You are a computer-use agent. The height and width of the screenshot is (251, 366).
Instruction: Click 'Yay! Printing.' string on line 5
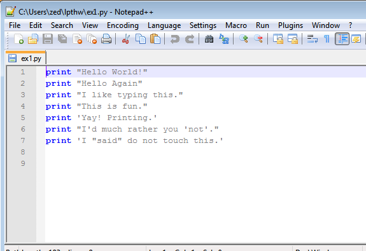click(x=117, y=118)
